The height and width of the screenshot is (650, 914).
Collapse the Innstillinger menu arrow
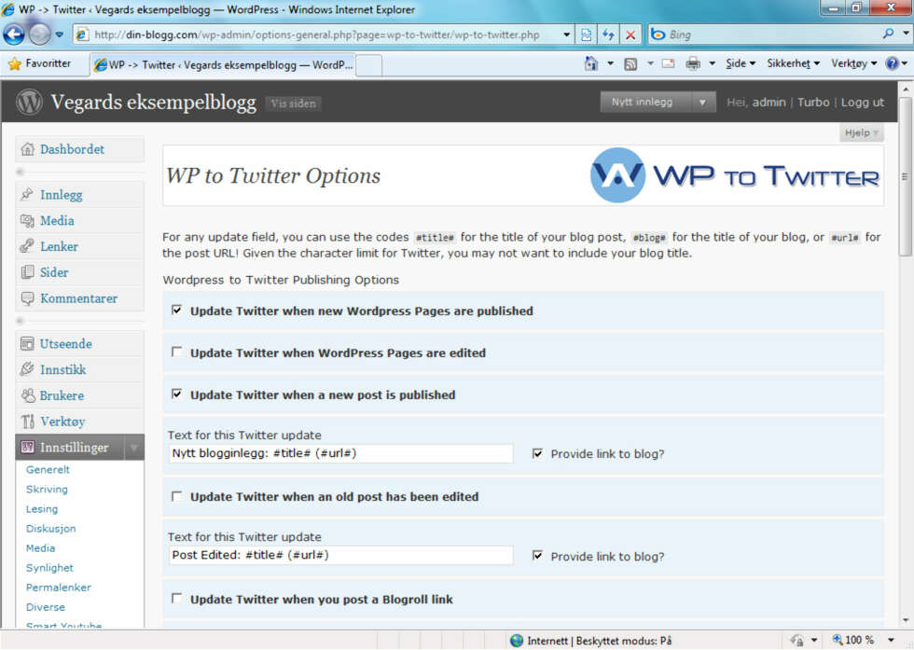click(x=133, y=448)
